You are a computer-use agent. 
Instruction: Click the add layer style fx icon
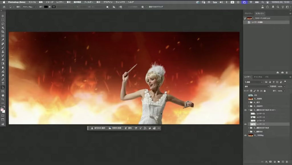point(266,162)
